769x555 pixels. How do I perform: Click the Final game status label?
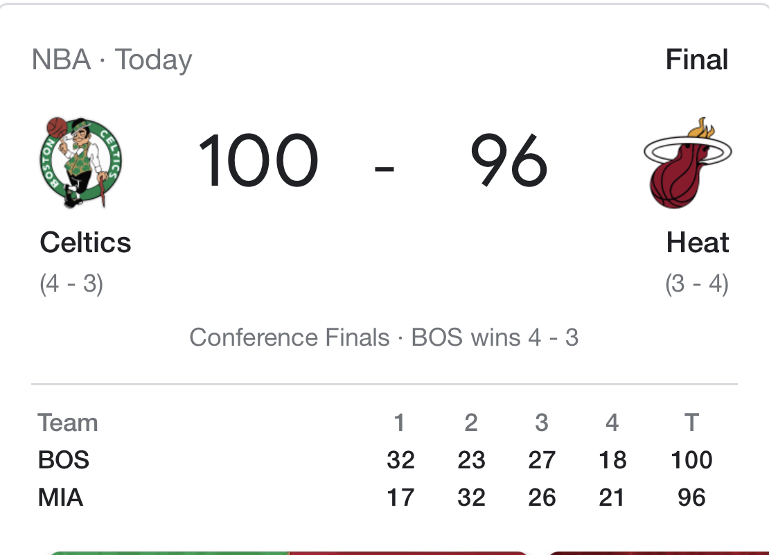[x=696, y=60]
